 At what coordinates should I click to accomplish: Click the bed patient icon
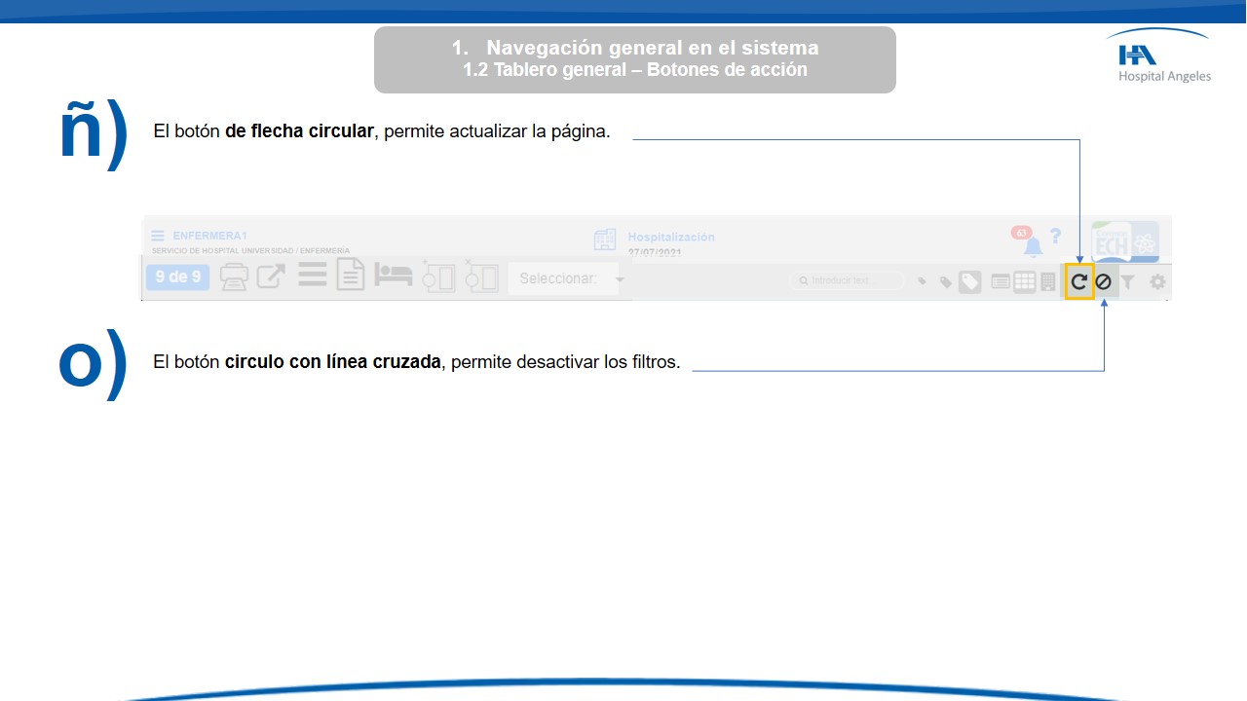394,276
